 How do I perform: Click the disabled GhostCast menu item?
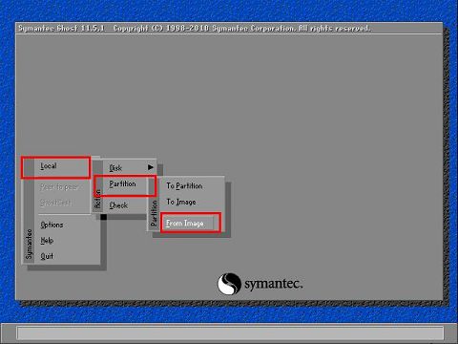click(x=56, y=203)
